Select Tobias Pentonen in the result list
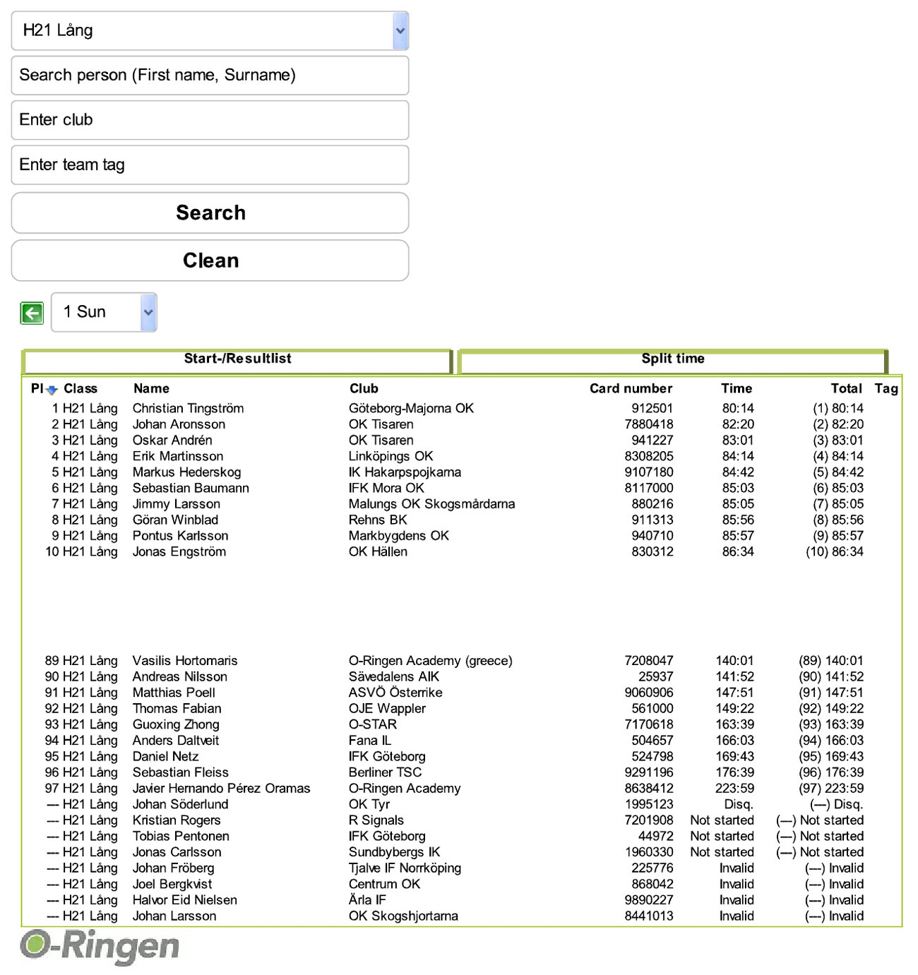Screen dimensions: 918x975 (x=181, y=836)
